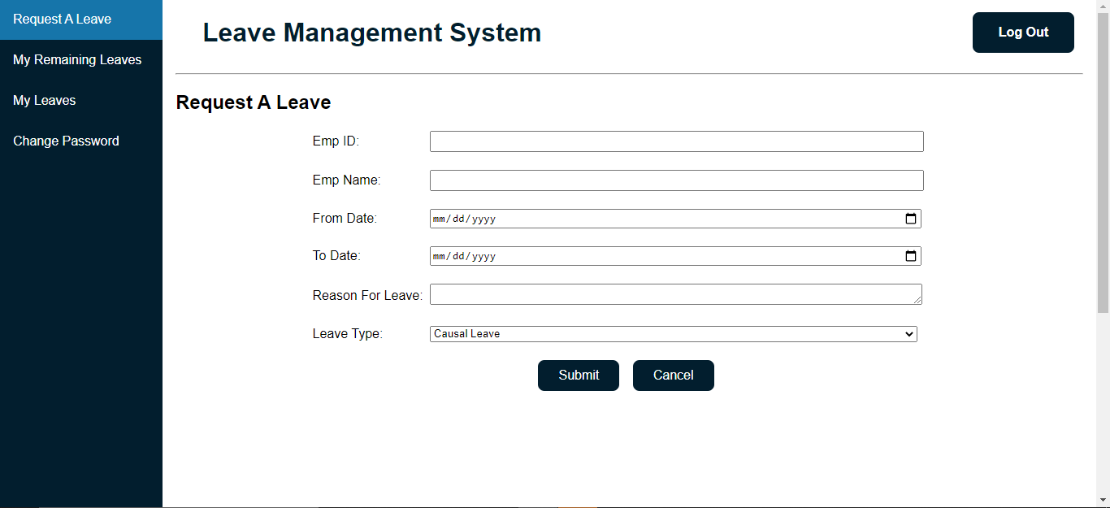Click the Reason For Leave text field
The width and height of the screenshot is (1110, 508).
(676, 293)
